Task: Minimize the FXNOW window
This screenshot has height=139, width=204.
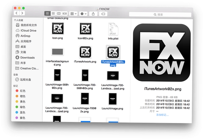Action: [19, 8]
